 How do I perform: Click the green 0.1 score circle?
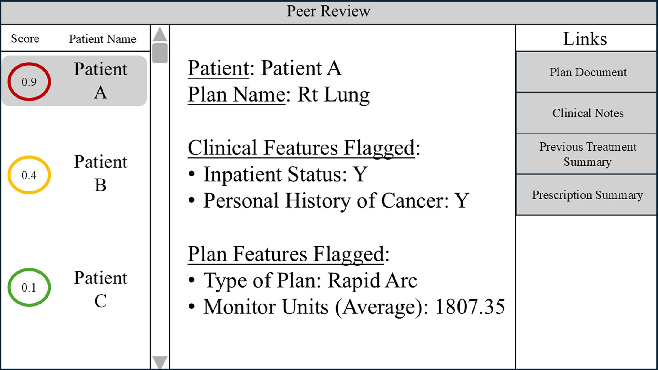click(x=29, y=287)
